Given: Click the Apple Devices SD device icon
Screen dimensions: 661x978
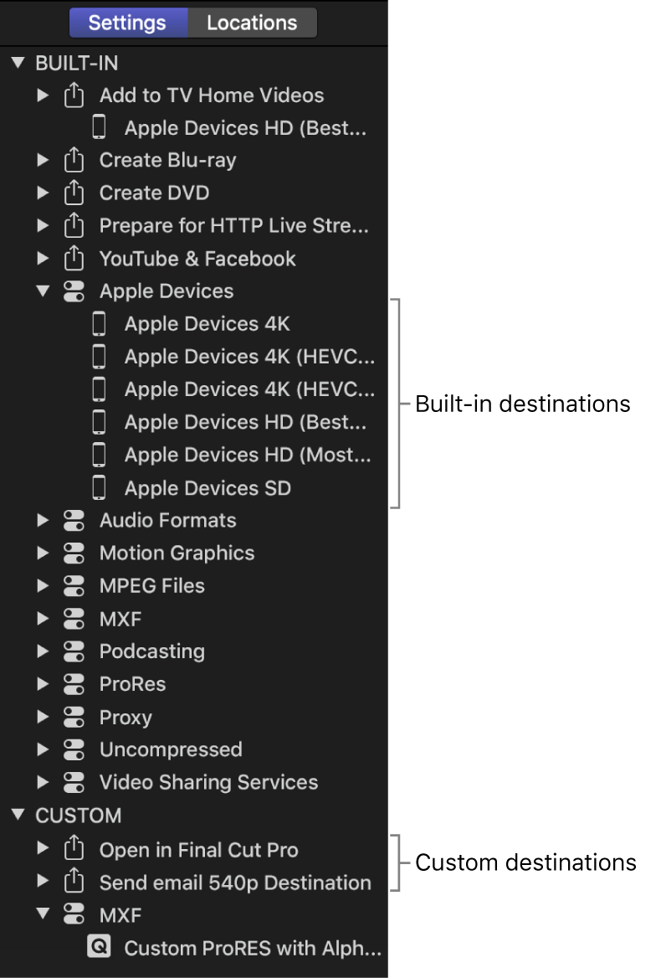Looking at the screenshot, I should point(99,486).
